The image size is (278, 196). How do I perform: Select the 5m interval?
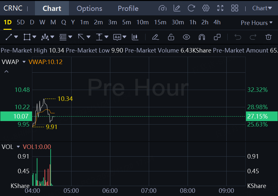pyautogui.click(x=127, y=22)
